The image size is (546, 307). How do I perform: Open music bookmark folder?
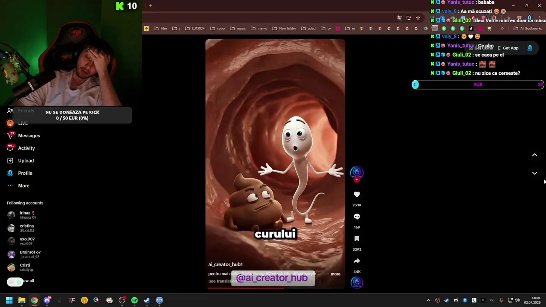click(238, 29)
